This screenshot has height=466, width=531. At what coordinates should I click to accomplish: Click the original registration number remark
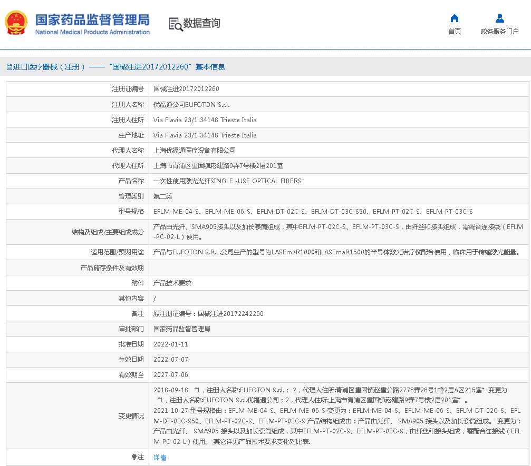(x=208, y=314)
